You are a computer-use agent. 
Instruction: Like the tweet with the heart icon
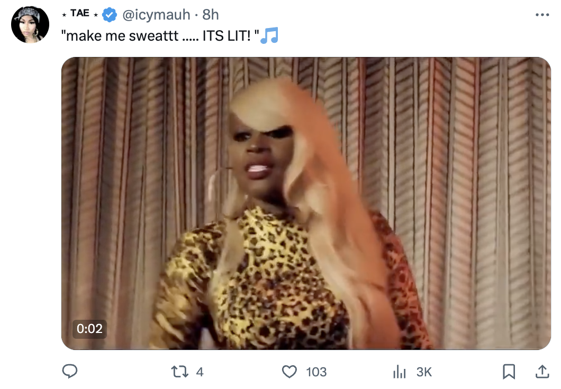289,372
